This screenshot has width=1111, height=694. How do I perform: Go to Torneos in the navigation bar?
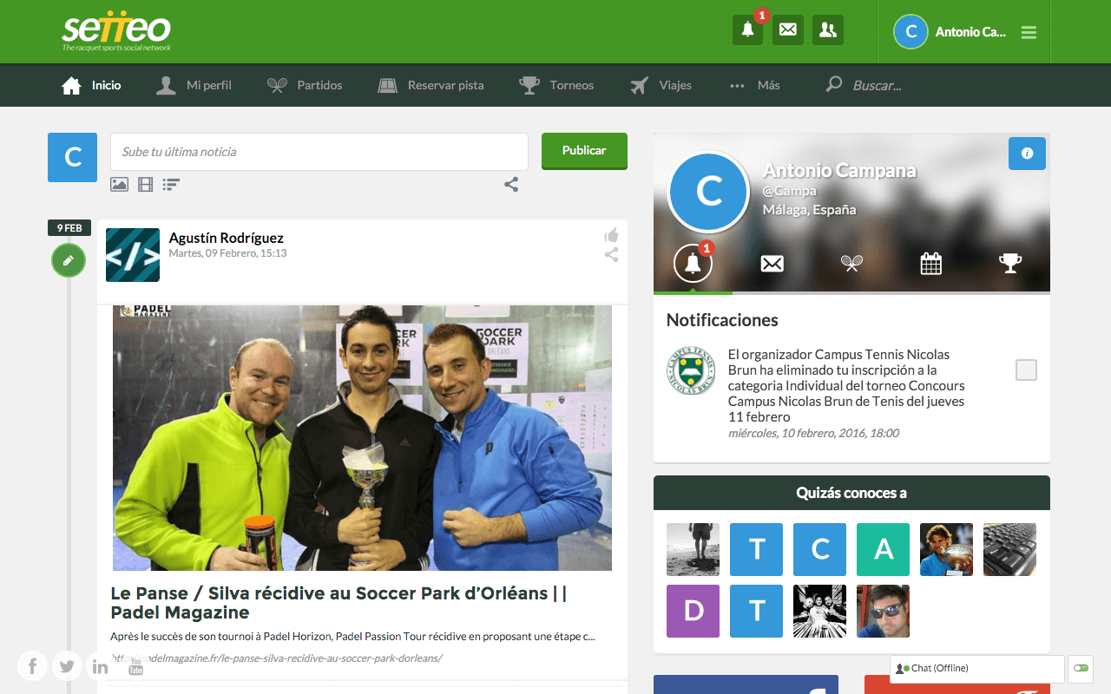556,85
